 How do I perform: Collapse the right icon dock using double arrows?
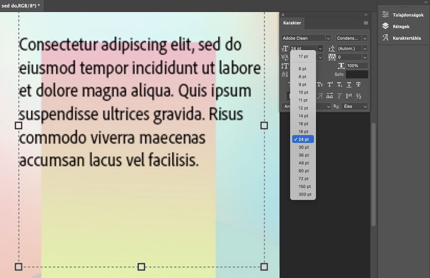click(x=426, y=2)
